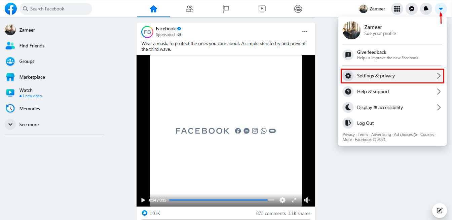
Task: Collapse the Account dropdown arrow
Action: (441, 9)
